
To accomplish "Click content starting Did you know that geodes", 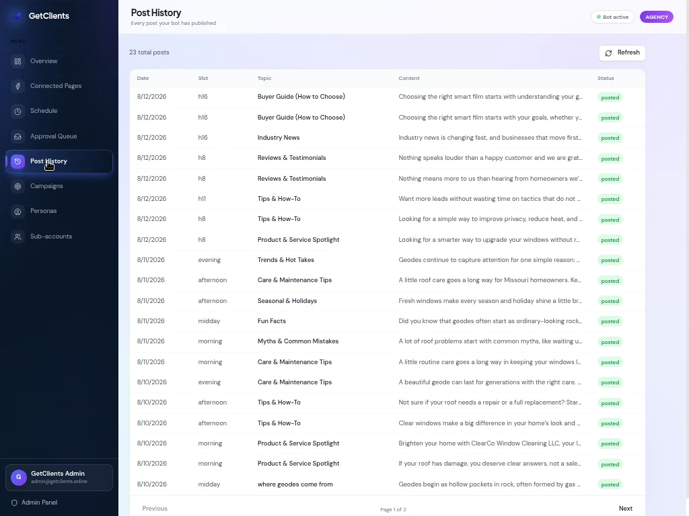I will pos(491,321).
